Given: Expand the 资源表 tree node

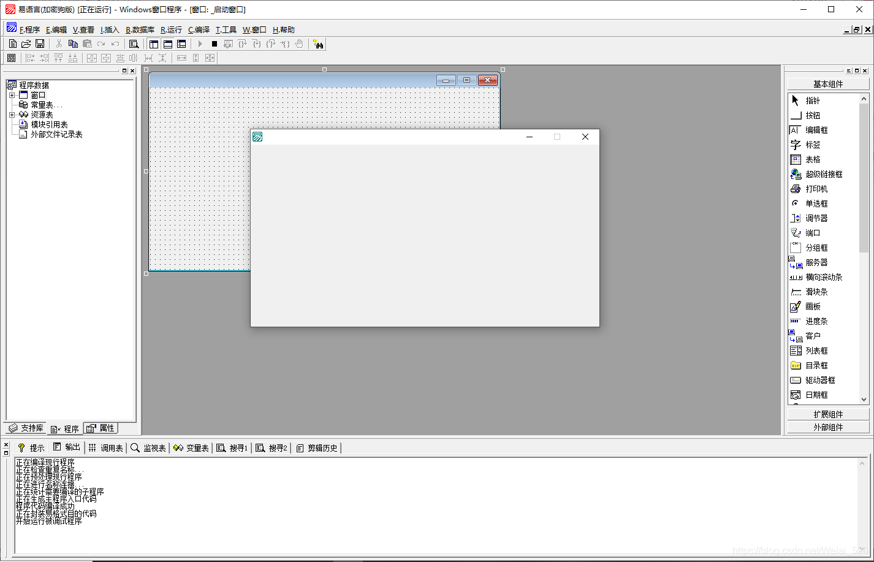Looking at the screenshot, I should coord(12,115).
